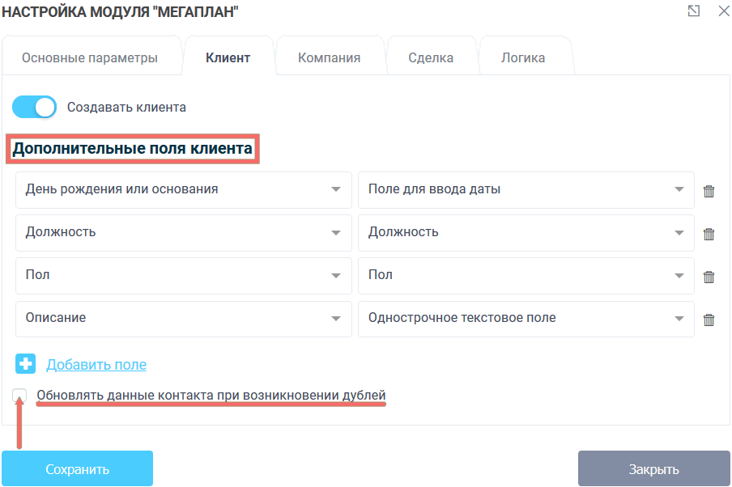Open the 'День рождения или основания' dropdown
This screenshot has width=732, height=487.
183,191
